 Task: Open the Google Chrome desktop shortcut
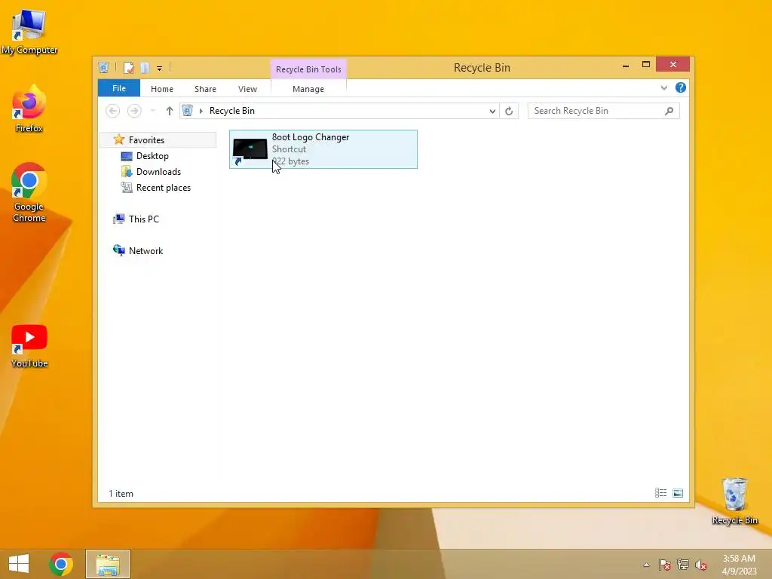[x=29, y=192]
